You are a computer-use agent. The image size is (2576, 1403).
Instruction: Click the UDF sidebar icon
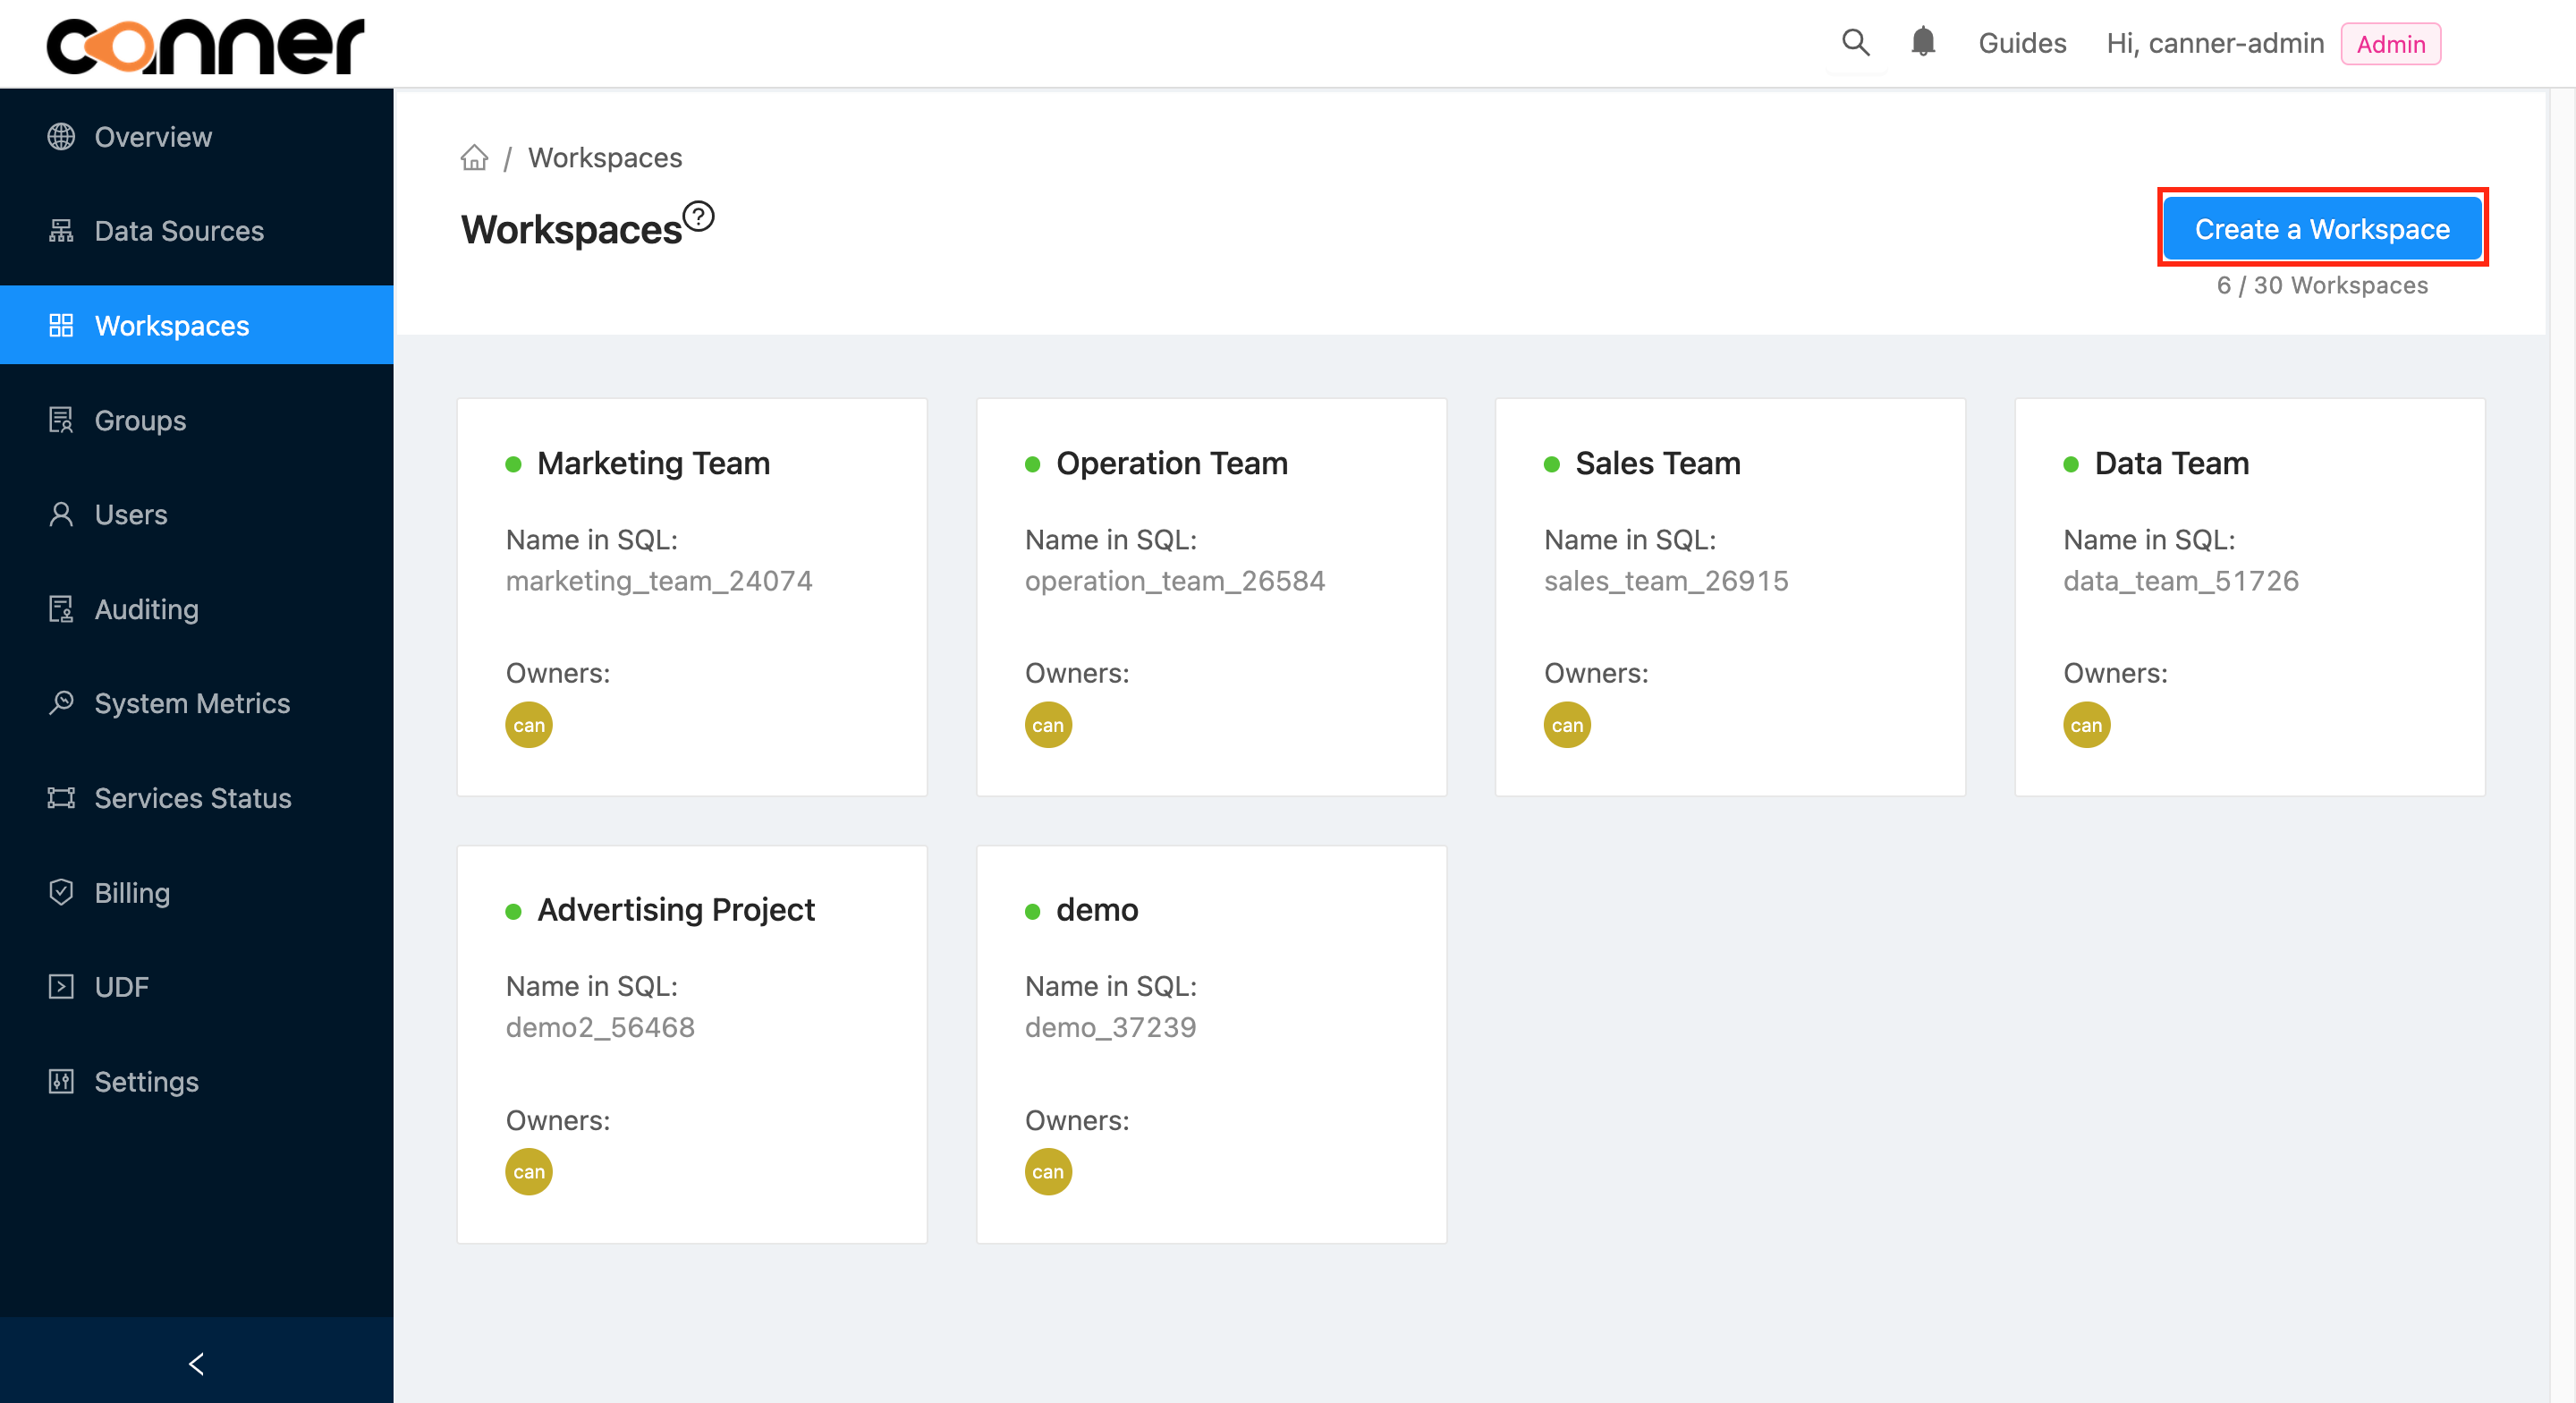[x=61, y=987]
